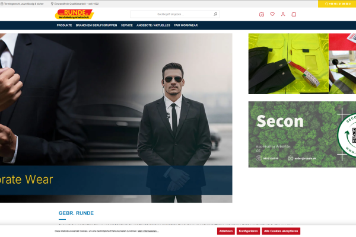Image resolution: width=356 pixels, height=237 pixels.
Task: Open the shopping cart icon
Action: click(x=294, y=14)
